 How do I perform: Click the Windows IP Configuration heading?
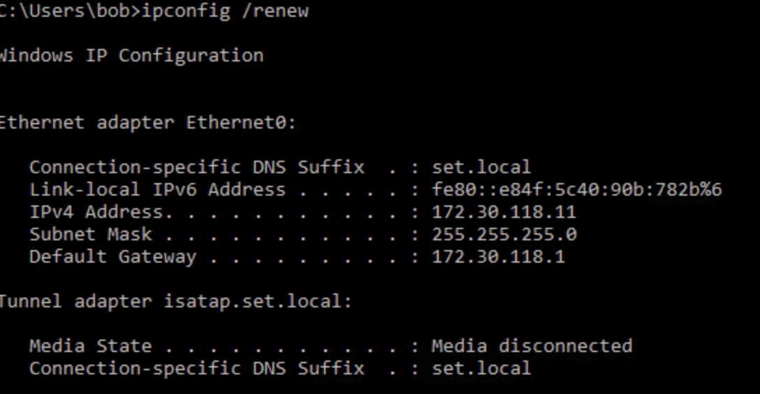131,56
